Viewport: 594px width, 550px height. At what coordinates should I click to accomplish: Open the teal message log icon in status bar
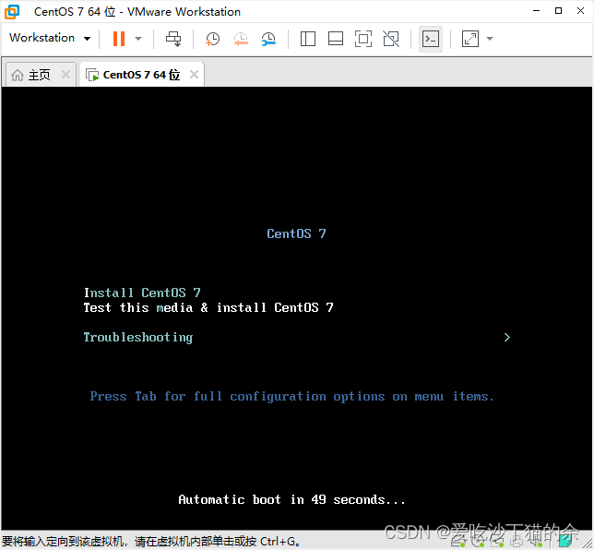[x=565, y=541]
